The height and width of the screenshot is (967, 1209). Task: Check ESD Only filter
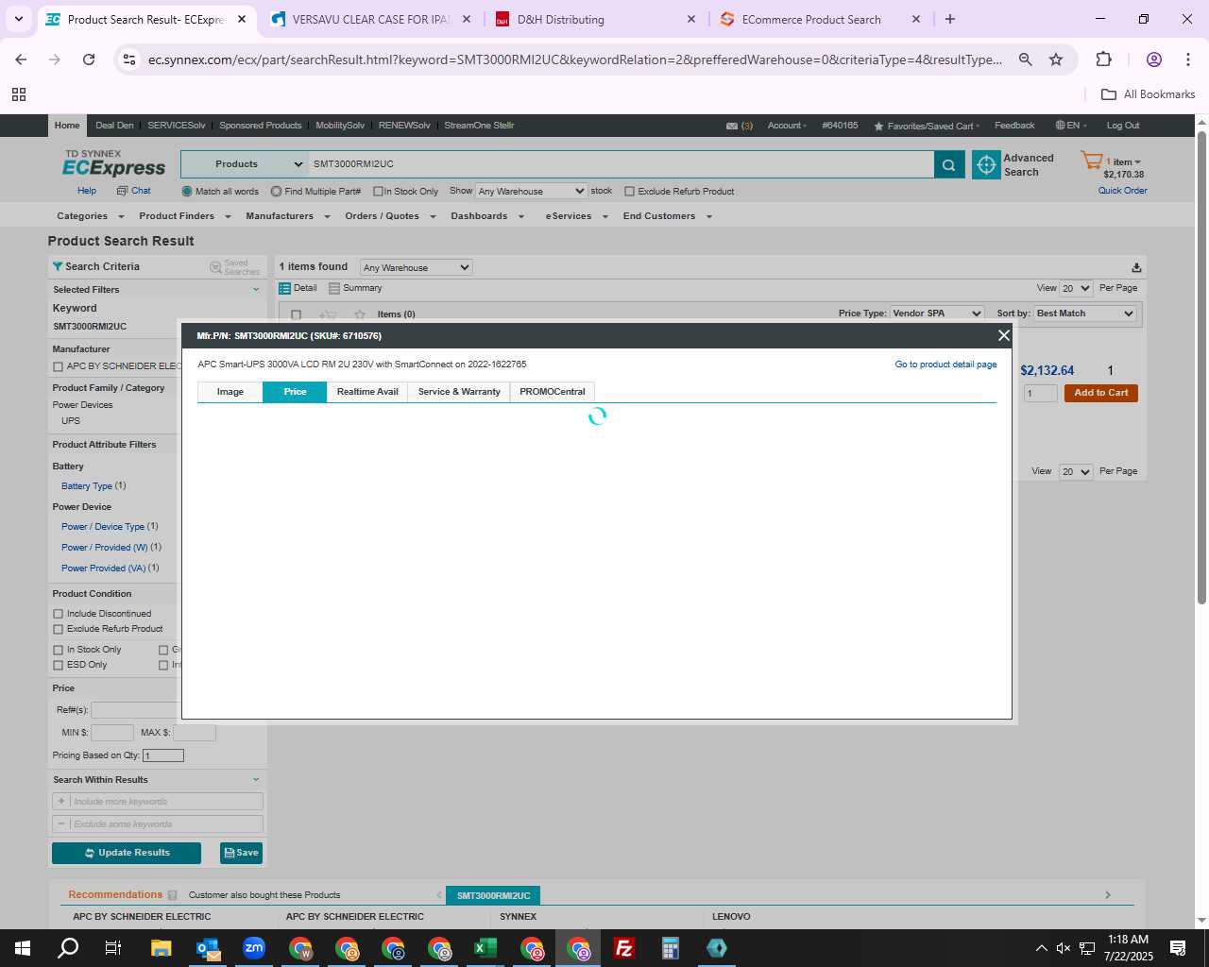pyautogui.click(x=58, y=665)
